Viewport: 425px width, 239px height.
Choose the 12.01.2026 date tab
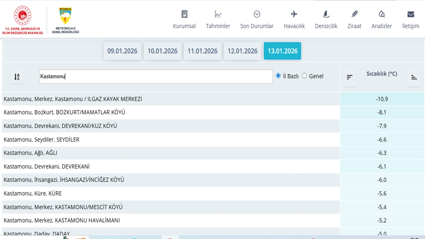(242, 51)
